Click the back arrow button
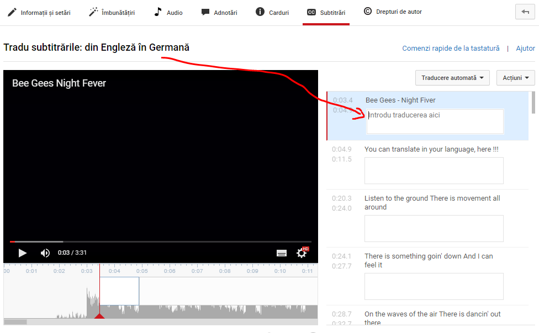This screenshot has height=333, width=539. coord(525,12)
